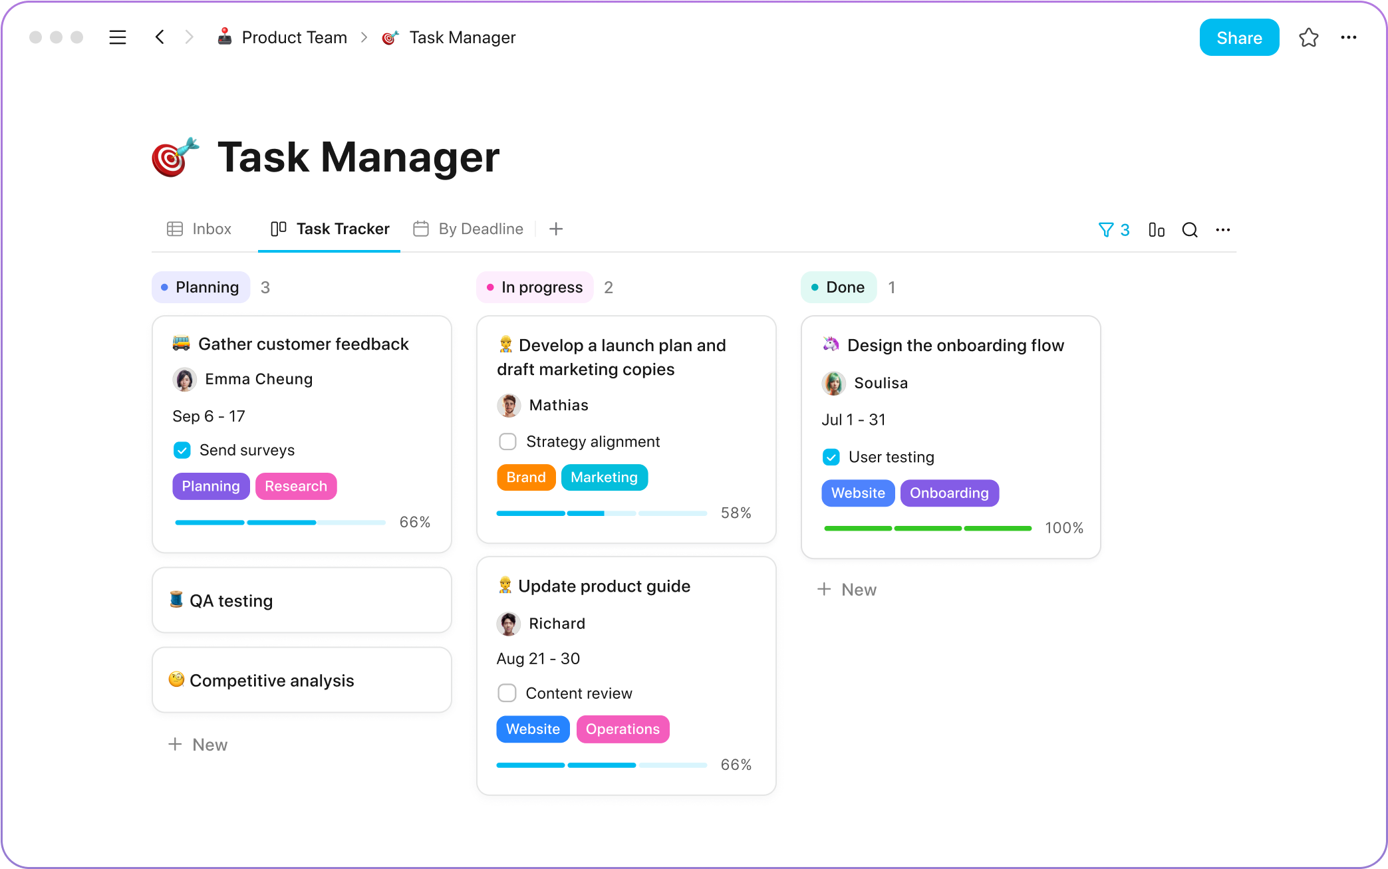This screenshot has height=869, width=1388.
Task: Click the By Deadline calendar icon
Action: click(422, 228)
